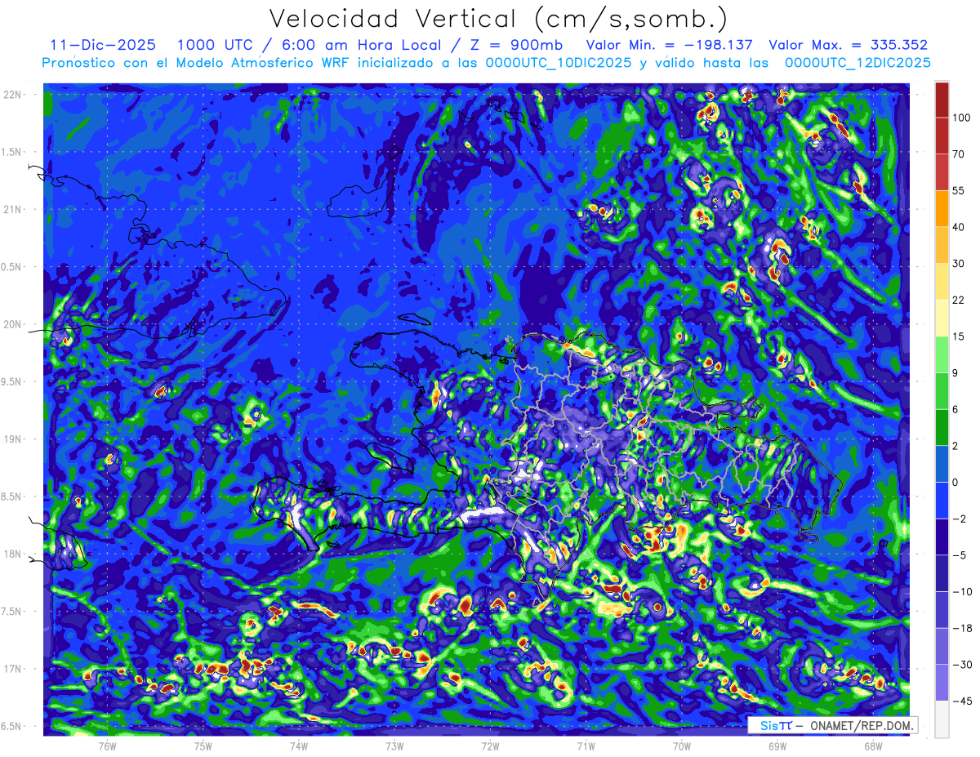Click the latitude label "18N"
Viewport: 980px width, 757px height.
click(14, 554)
